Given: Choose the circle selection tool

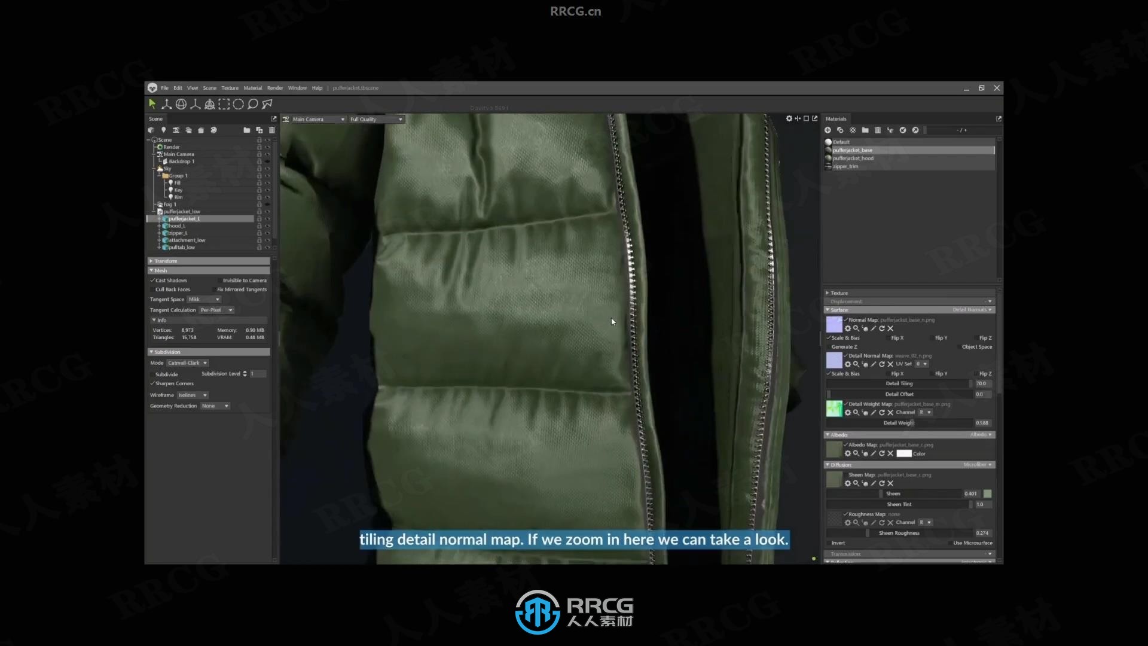Looking at the screenshot, I should [238, 104].
